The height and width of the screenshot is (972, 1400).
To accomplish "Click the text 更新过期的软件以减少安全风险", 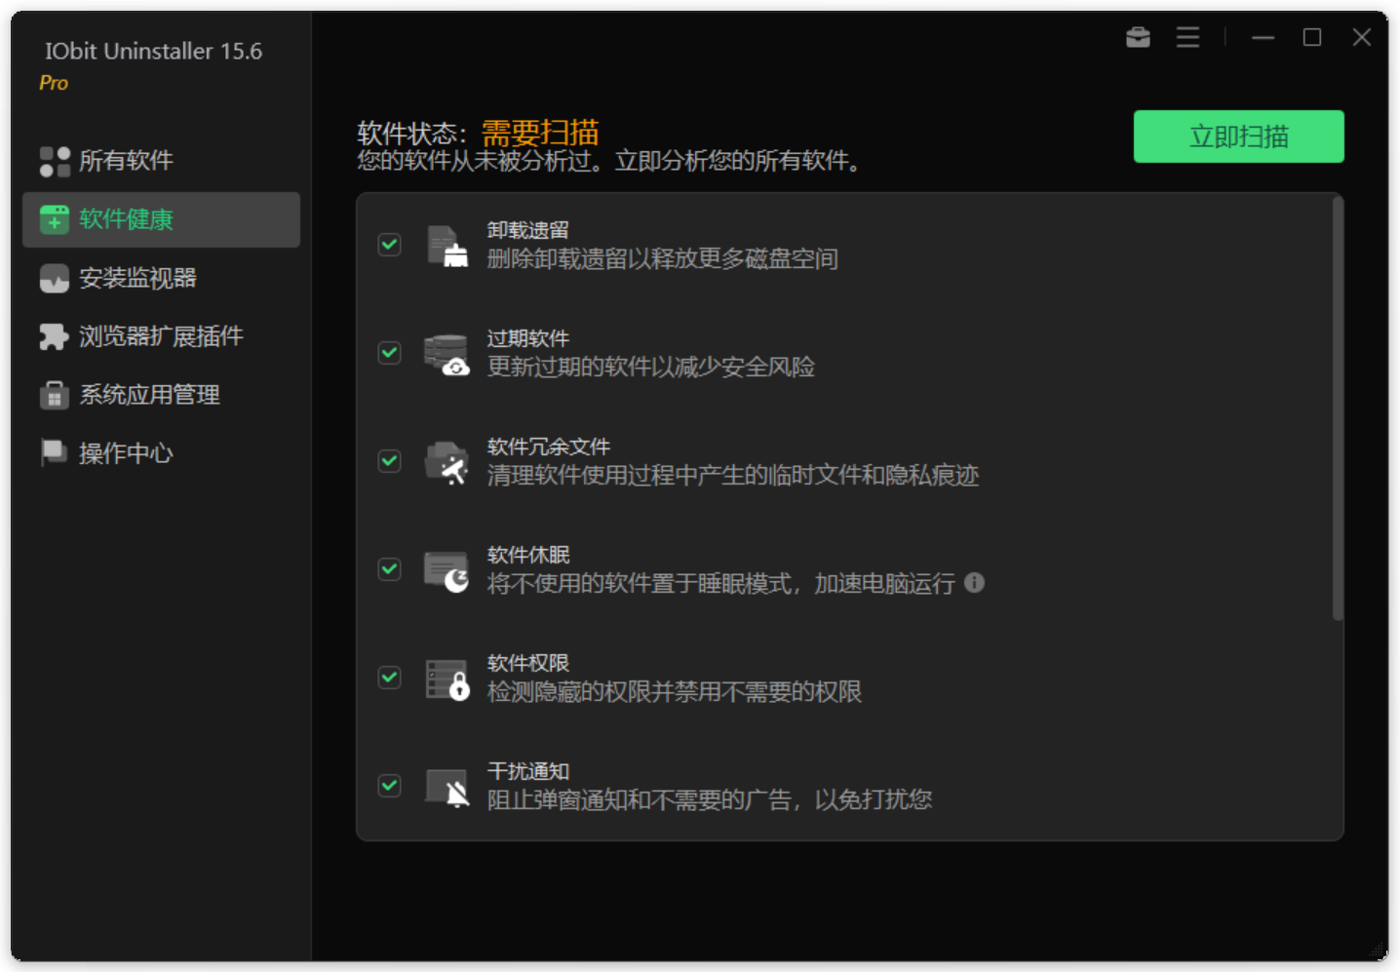I will pyautogui.click(x=651, y=367).
